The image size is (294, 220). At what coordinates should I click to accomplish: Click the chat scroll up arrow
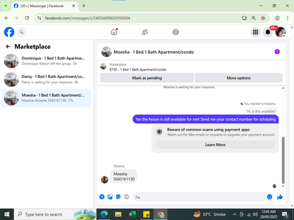point(283,88)
